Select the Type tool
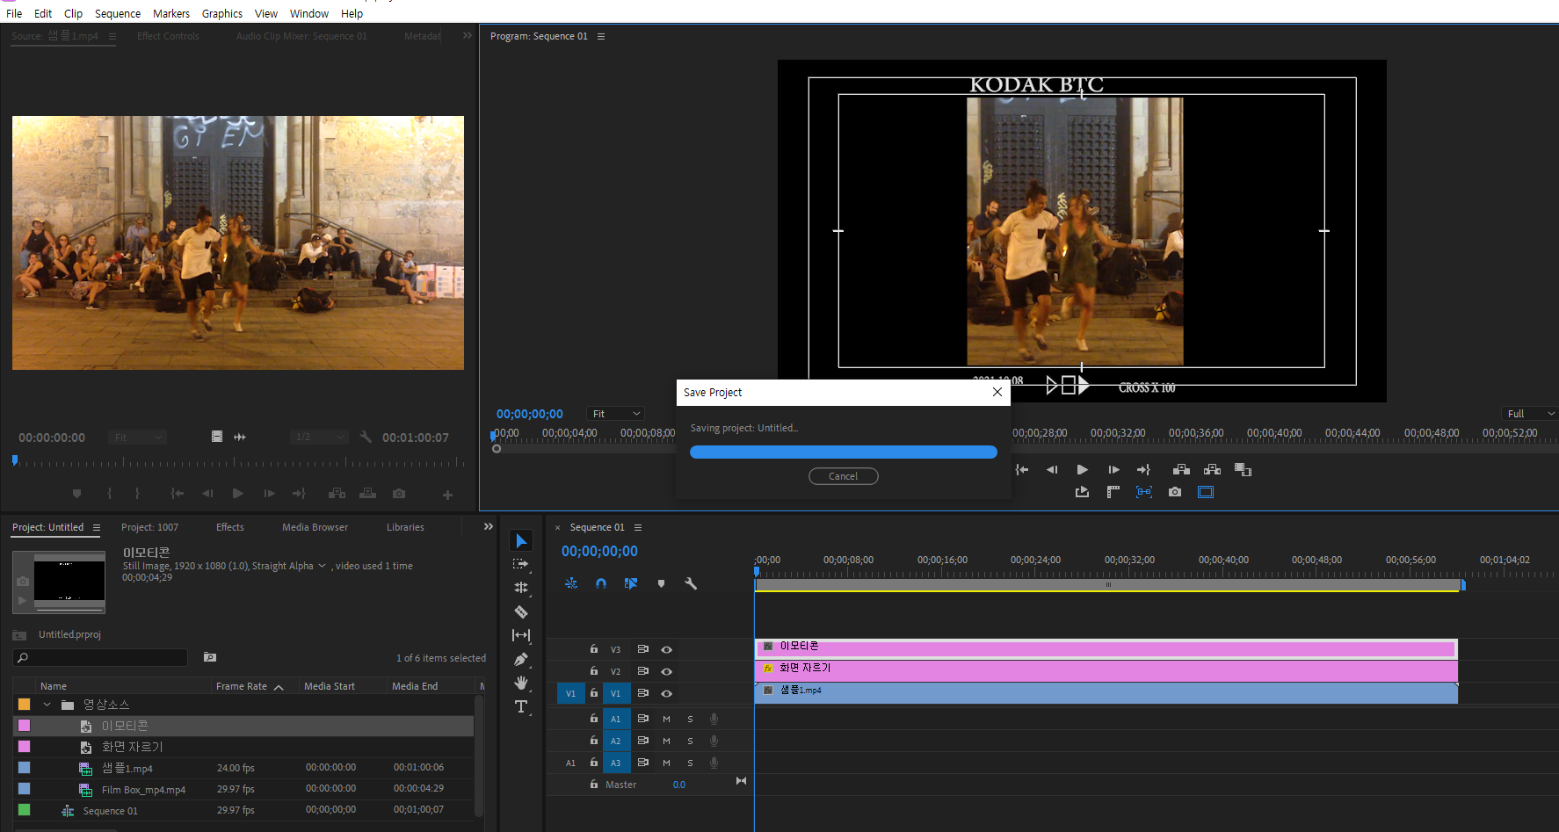The width and height of the screenshot is (1559, 832). coord(521,706)
